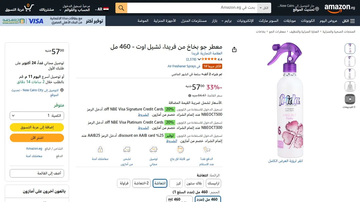This screenshot has height=202, width=360.
Task: Open the العلامة التجارية: فريدا brand link
Action: [x=207, y=53]
